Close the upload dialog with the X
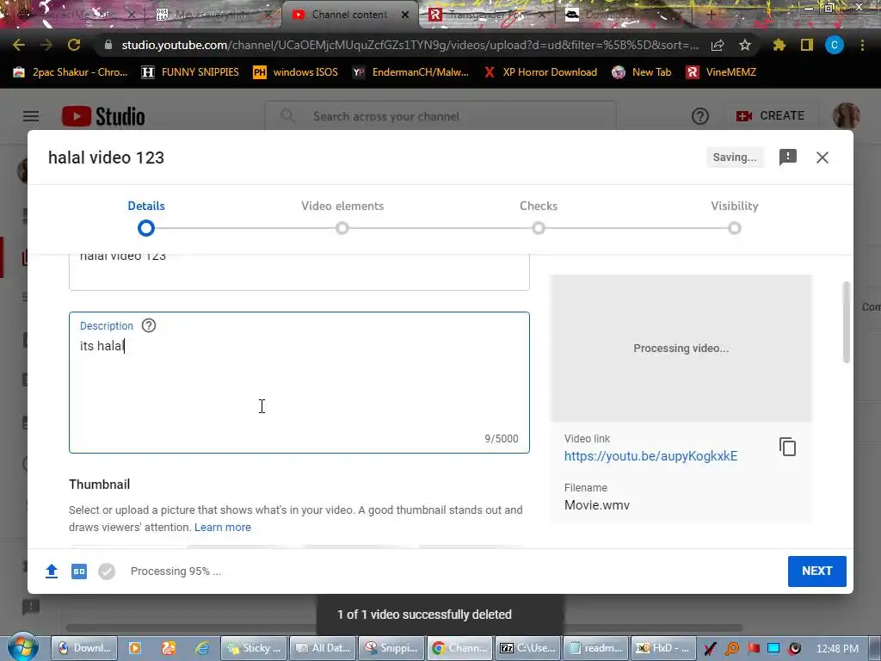 point(822,158)
